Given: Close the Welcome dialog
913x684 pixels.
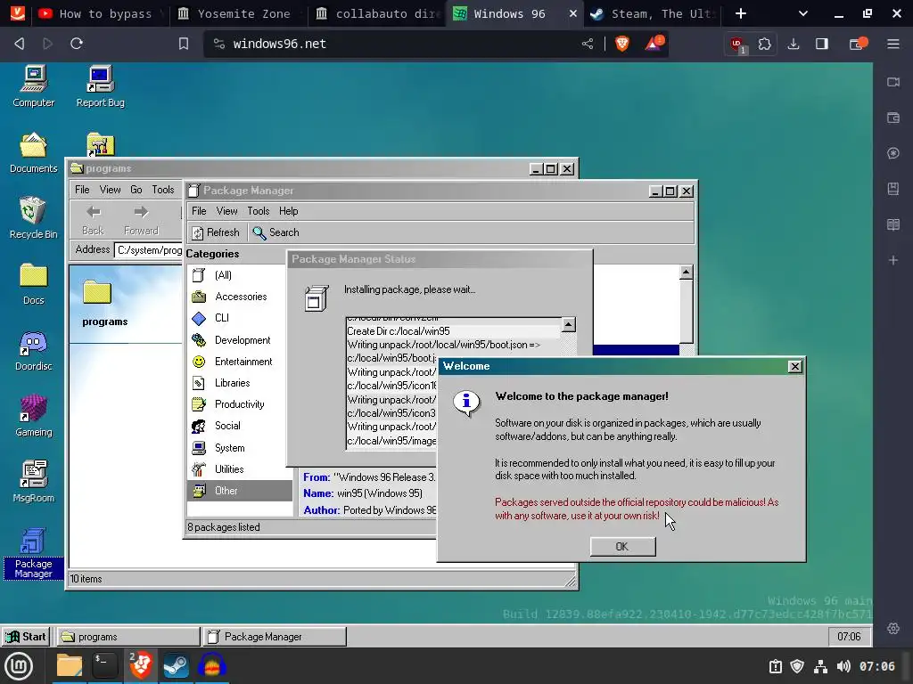Looking at the screenshot, I should point(794,366).
